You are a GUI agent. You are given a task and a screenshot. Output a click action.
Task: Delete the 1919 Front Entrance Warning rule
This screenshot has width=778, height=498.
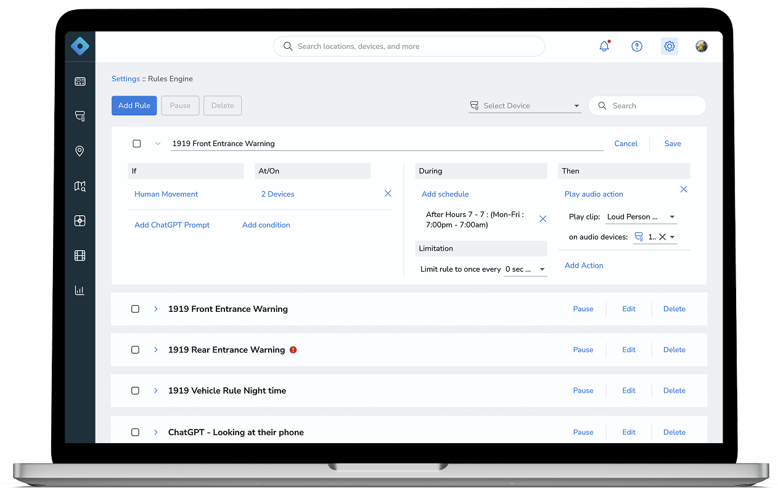pos(674,309)
